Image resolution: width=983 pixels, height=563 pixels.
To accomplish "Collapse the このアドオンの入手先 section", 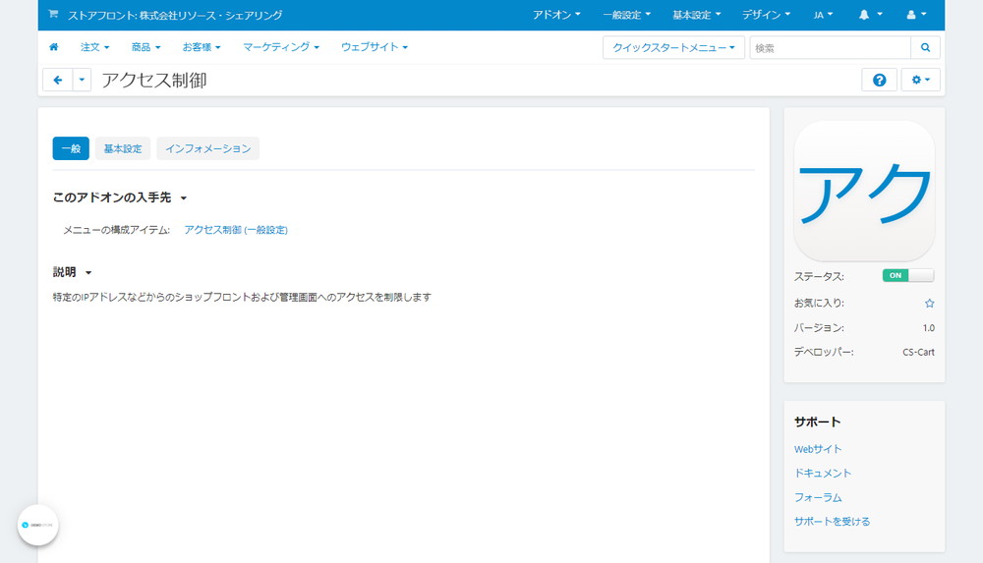I will 120,197.
